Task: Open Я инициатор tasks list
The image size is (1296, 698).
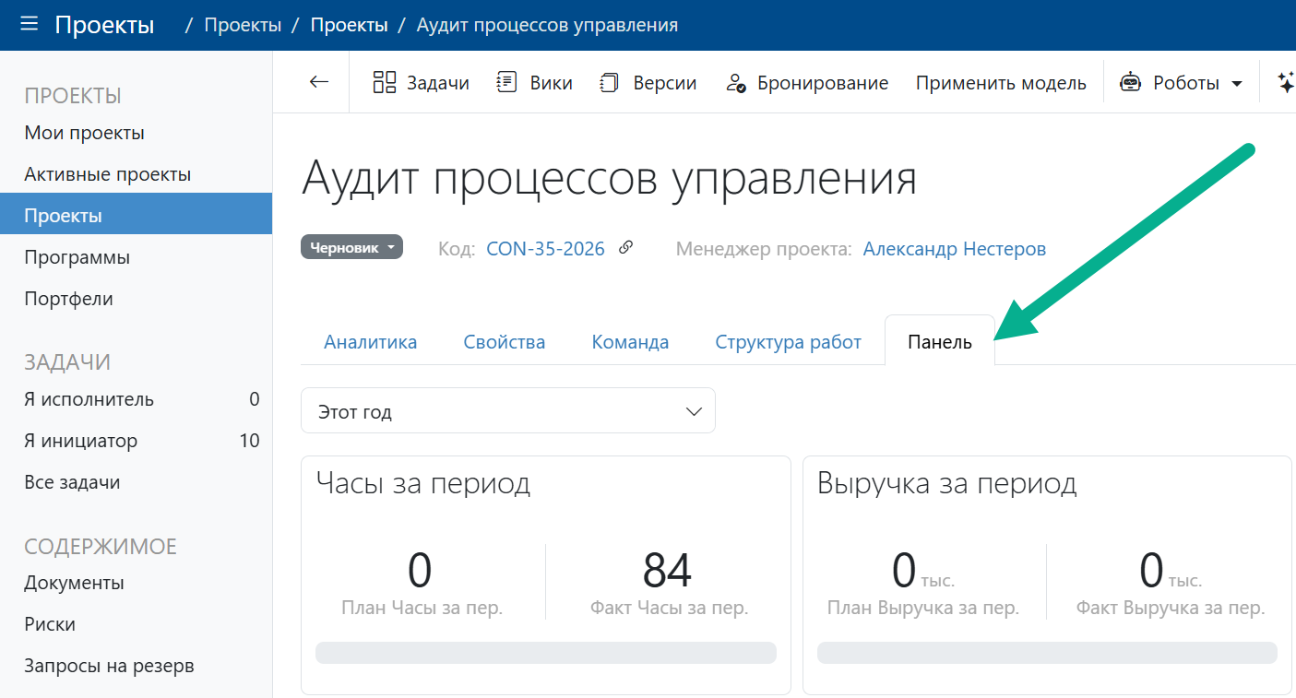Action: (x=136, y=441)
